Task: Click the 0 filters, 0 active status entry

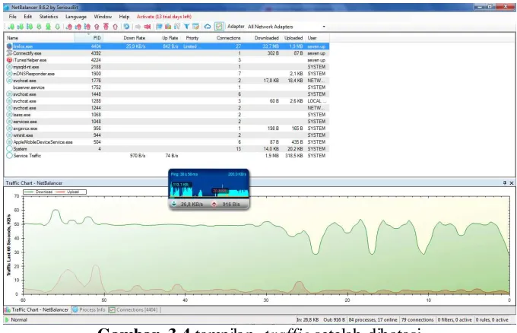Action: [455, 320]
